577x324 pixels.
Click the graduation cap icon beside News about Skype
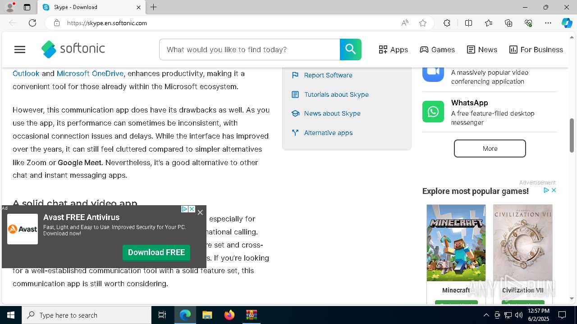(295, 113)
